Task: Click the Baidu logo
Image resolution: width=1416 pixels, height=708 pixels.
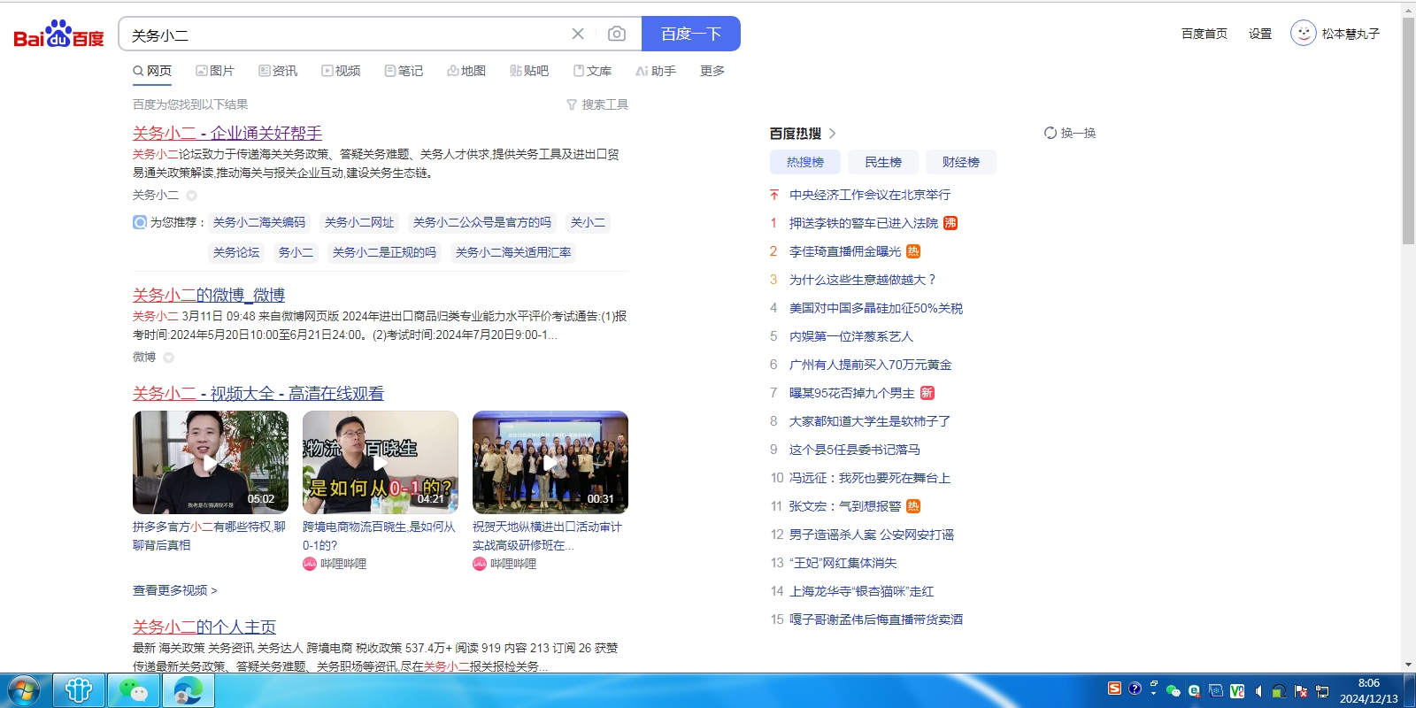Action: point(58,34)
